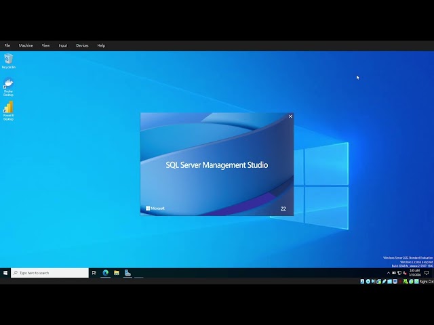434x325 pixels.
Task: Click the 'Type here to search' box
Action: pyautogui.click(x=50, y=273)
